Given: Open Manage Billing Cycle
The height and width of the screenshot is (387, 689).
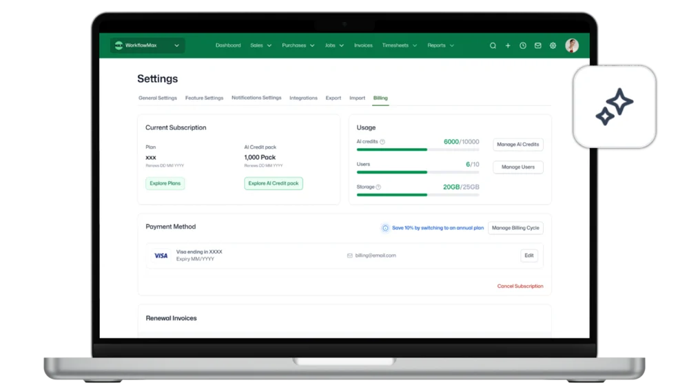Looking at the screenshot, I should coord(515,228).
